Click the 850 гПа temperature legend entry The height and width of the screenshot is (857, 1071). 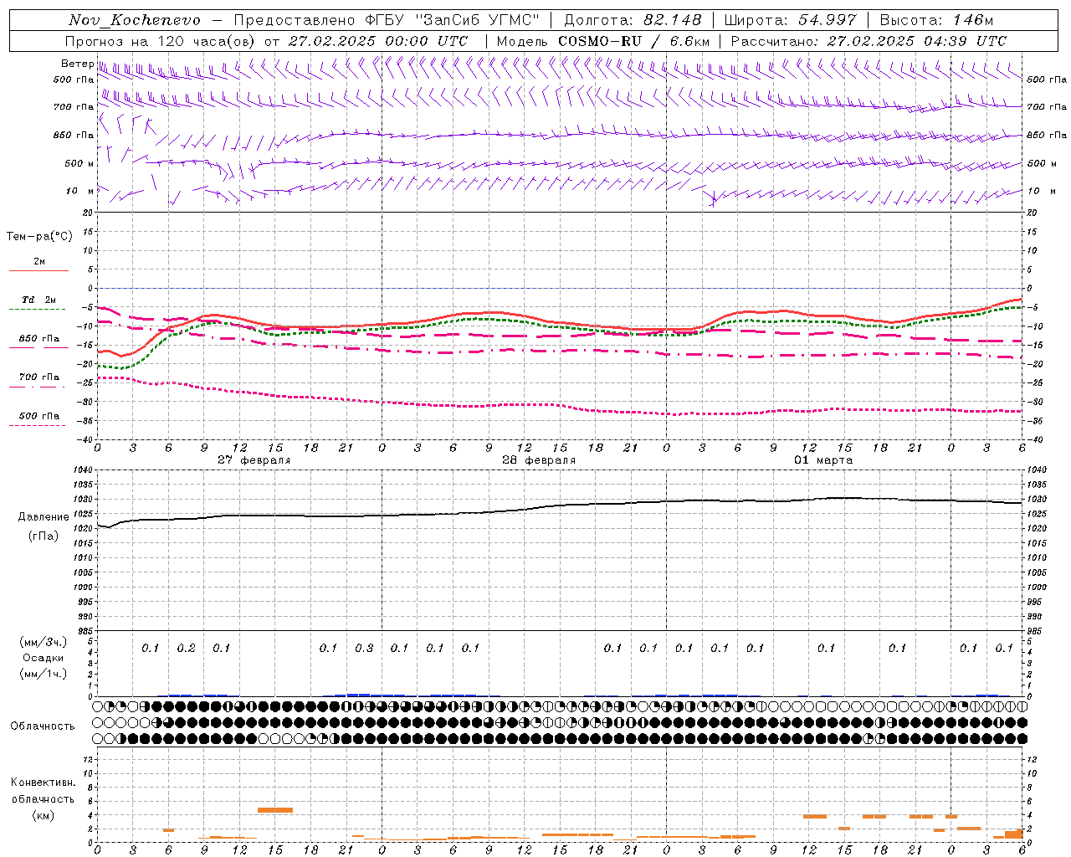tap(39, 339)
